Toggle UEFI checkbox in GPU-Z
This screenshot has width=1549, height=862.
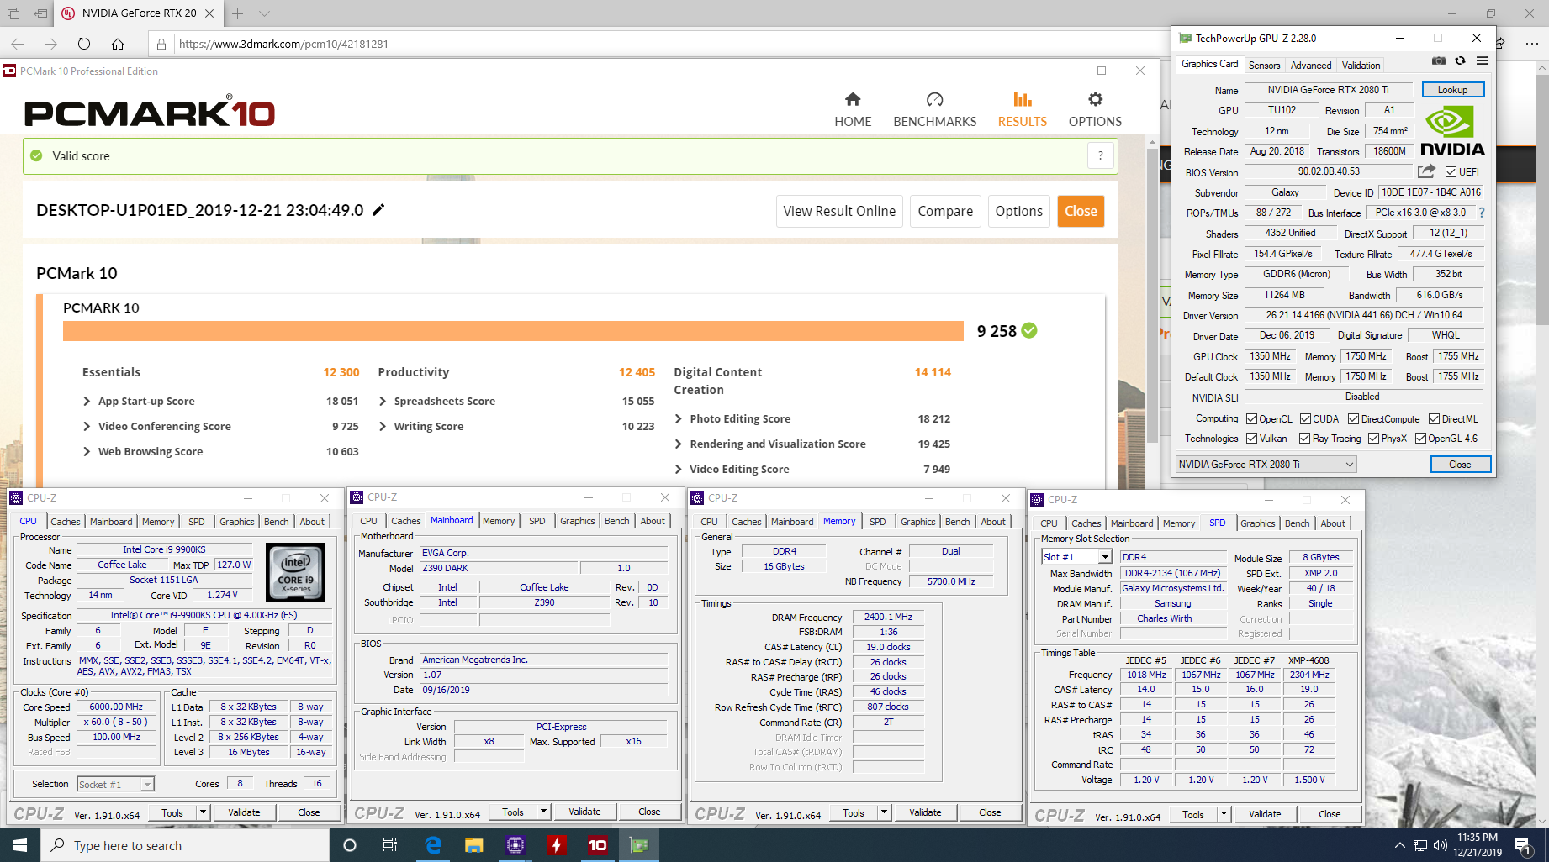tap(1451, 171)
